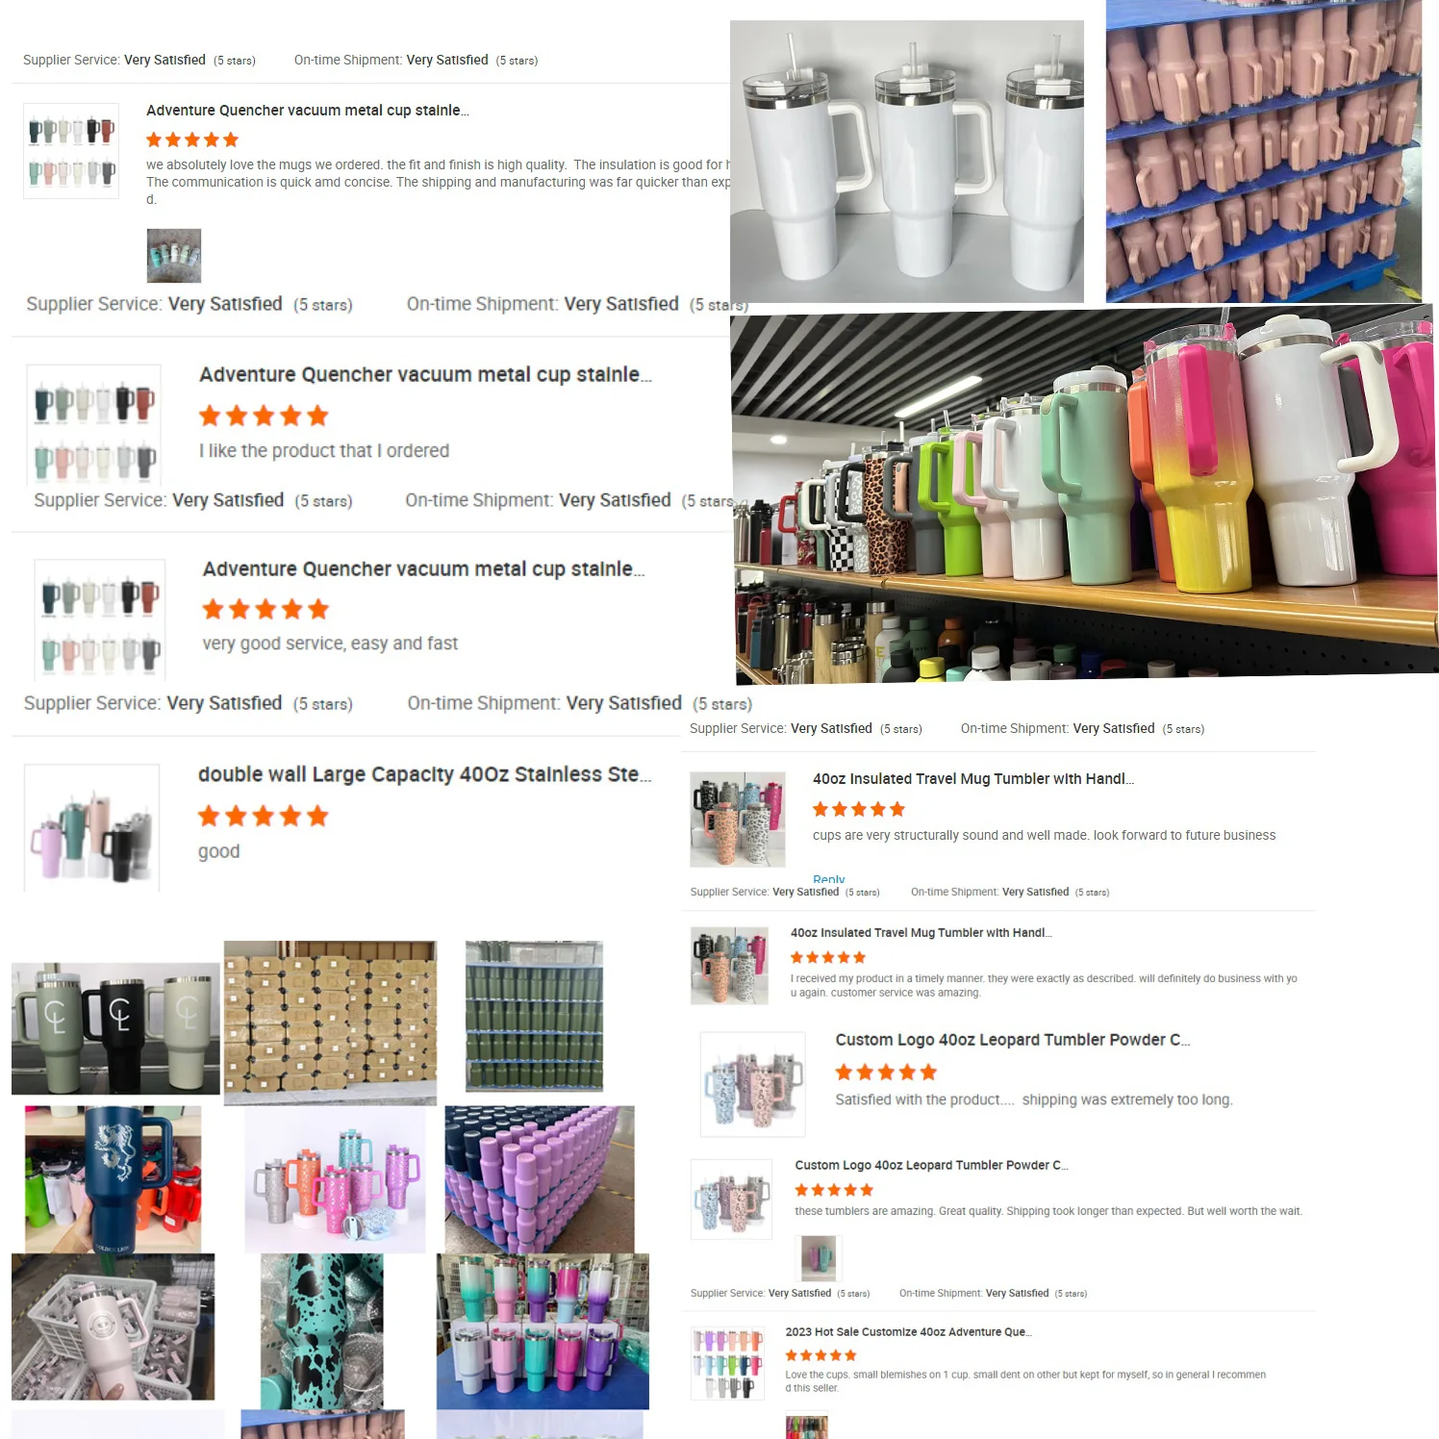This screenshot has width=1439, height=1439.
Task: Click star rating under "double wall Large Capacity" title
Action: [264, 817]
